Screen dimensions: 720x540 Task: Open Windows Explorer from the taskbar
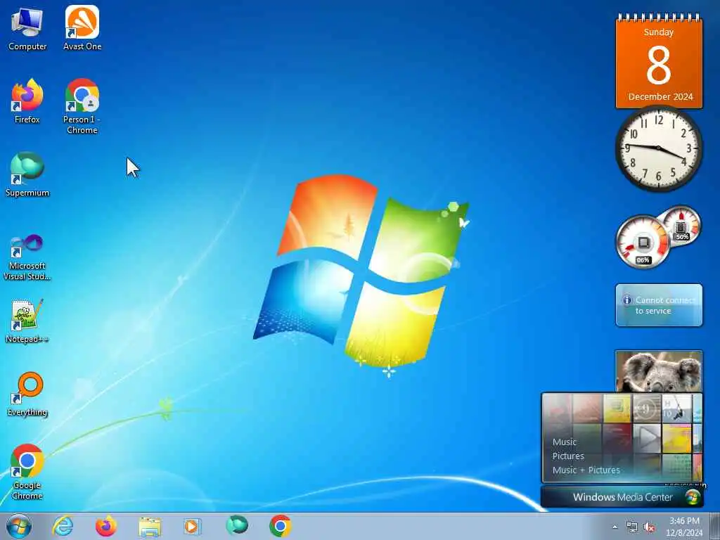point(150,527)
